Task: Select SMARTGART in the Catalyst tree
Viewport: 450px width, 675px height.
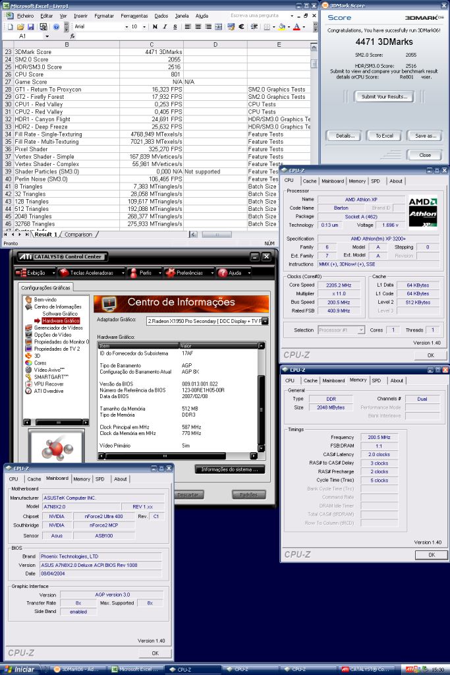Action: [x=51, y=376]
